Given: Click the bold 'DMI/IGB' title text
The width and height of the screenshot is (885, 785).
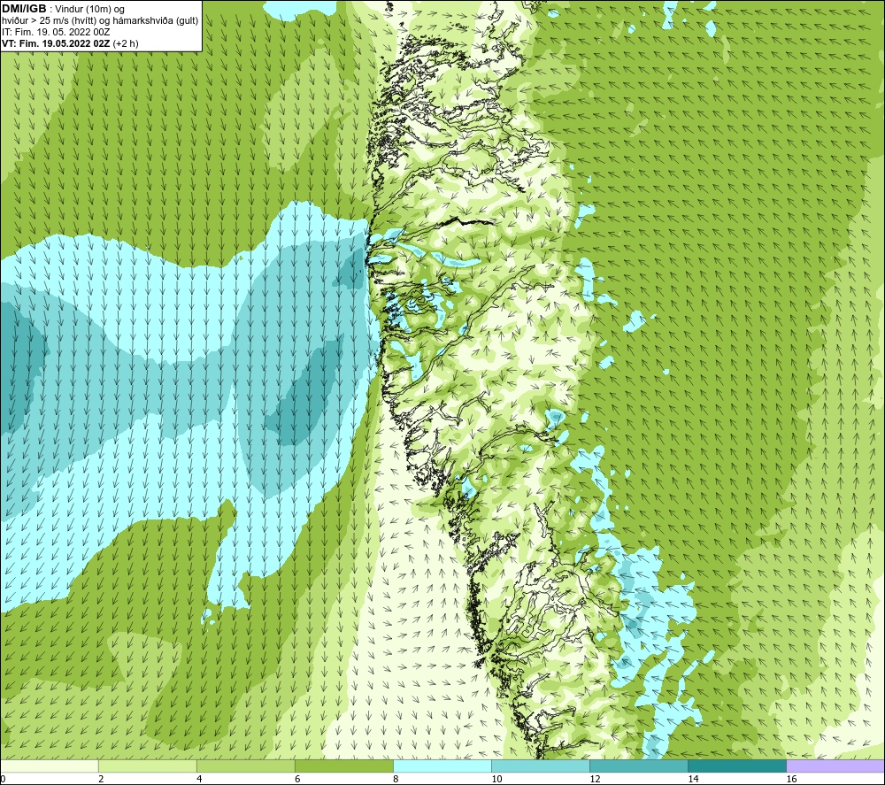Looking at the screenshot, I should (x=24, y=9).
